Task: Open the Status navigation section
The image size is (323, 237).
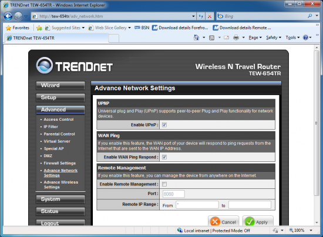Action: pyautogui.click(x=60, y=211)
